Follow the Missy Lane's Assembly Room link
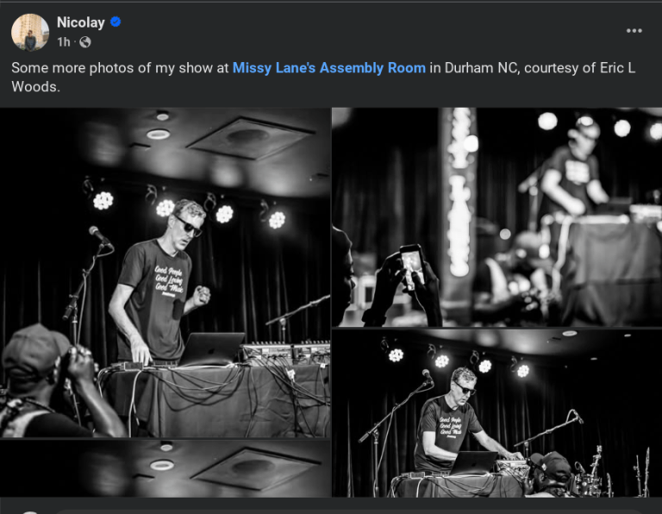This screenshot has height=514, width=662. [329, 68]
